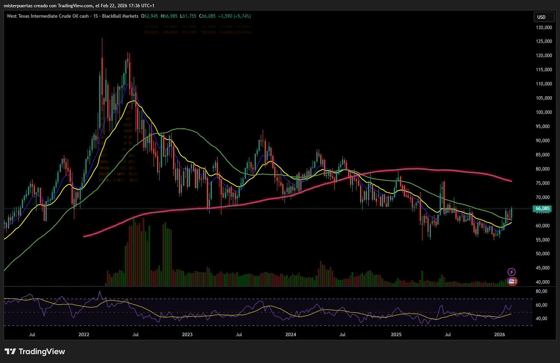Click the US flag economic event icon
This screenshot has width=560, height=363.
(512, 281)
